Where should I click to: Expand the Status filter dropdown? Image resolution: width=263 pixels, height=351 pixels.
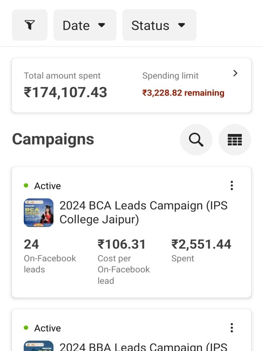[x=159, y=25]
